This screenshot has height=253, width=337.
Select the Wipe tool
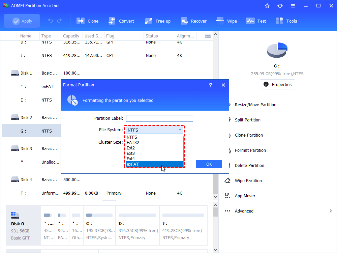click(226, 21)
